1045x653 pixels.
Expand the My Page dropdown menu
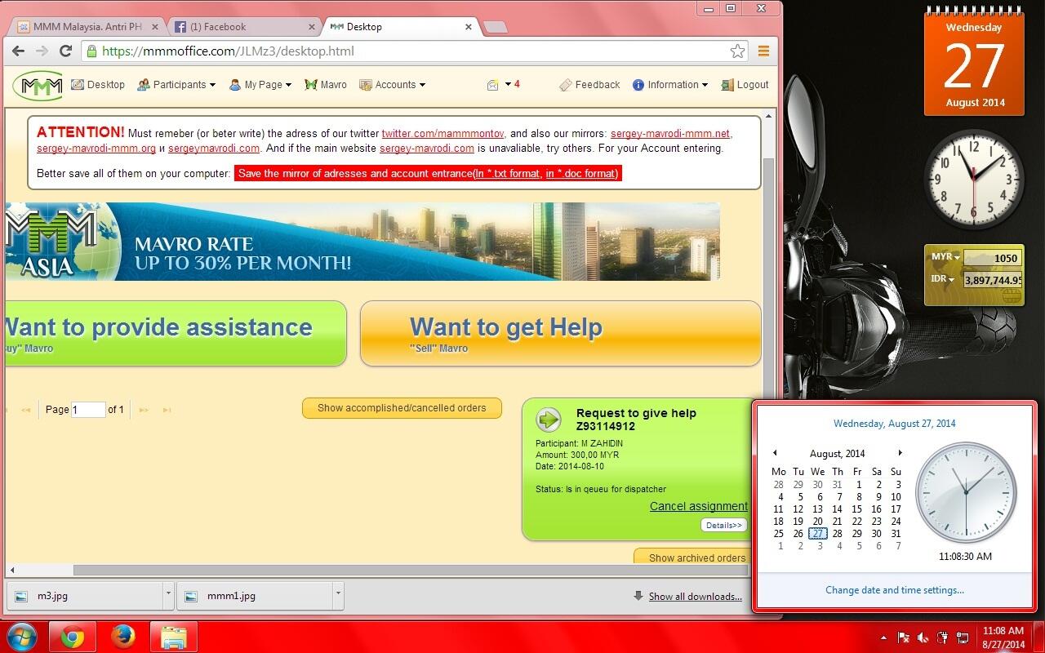(x=260, y=85)
